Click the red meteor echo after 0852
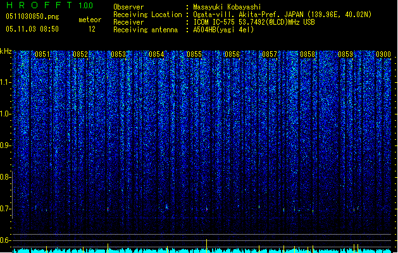398x253 pixels. (108, 209)
